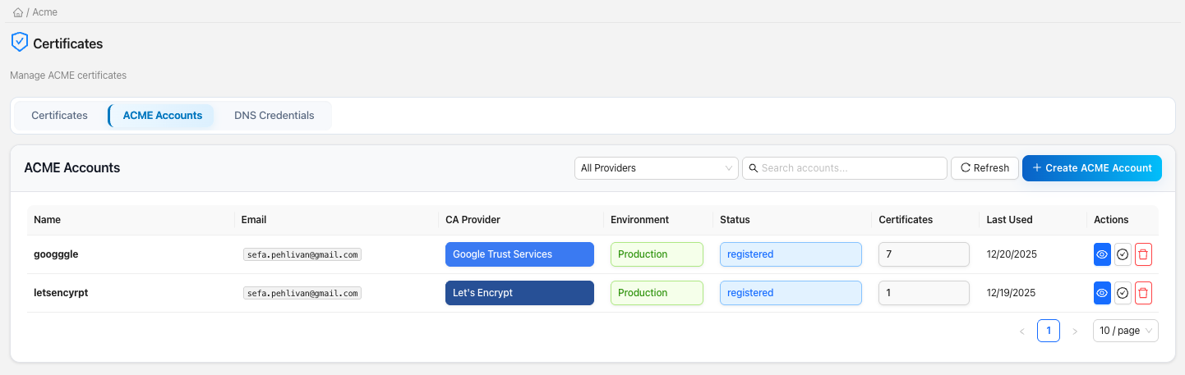Click the Google Trust Services badge
The image size is (1185, 375).
pyautogui.click(x=519, y=254)
